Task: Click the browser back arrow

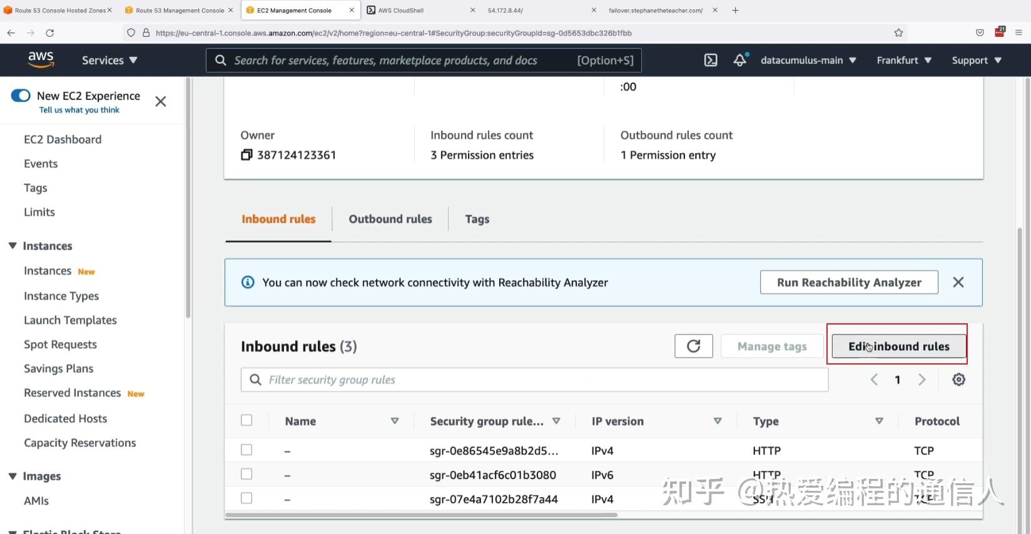Action: tap(11, 33)
